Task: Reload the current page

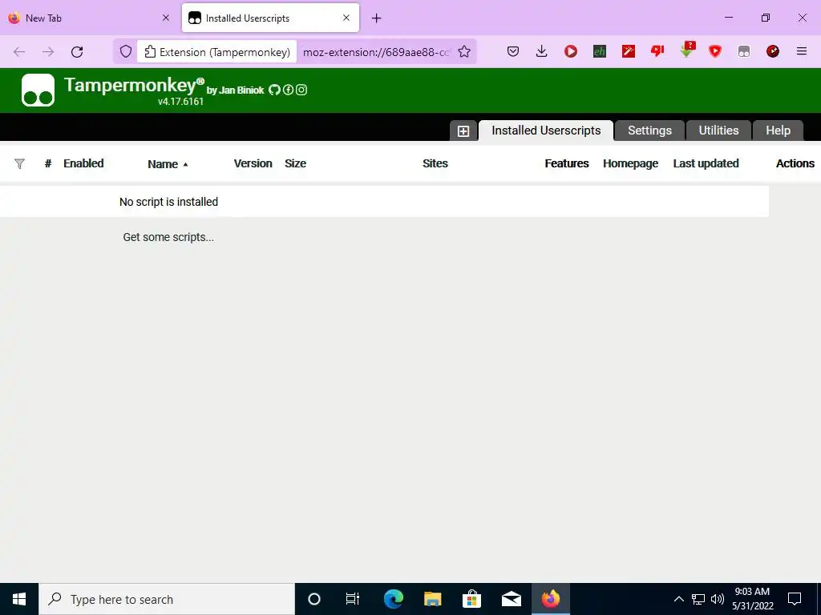Action: 77,52
